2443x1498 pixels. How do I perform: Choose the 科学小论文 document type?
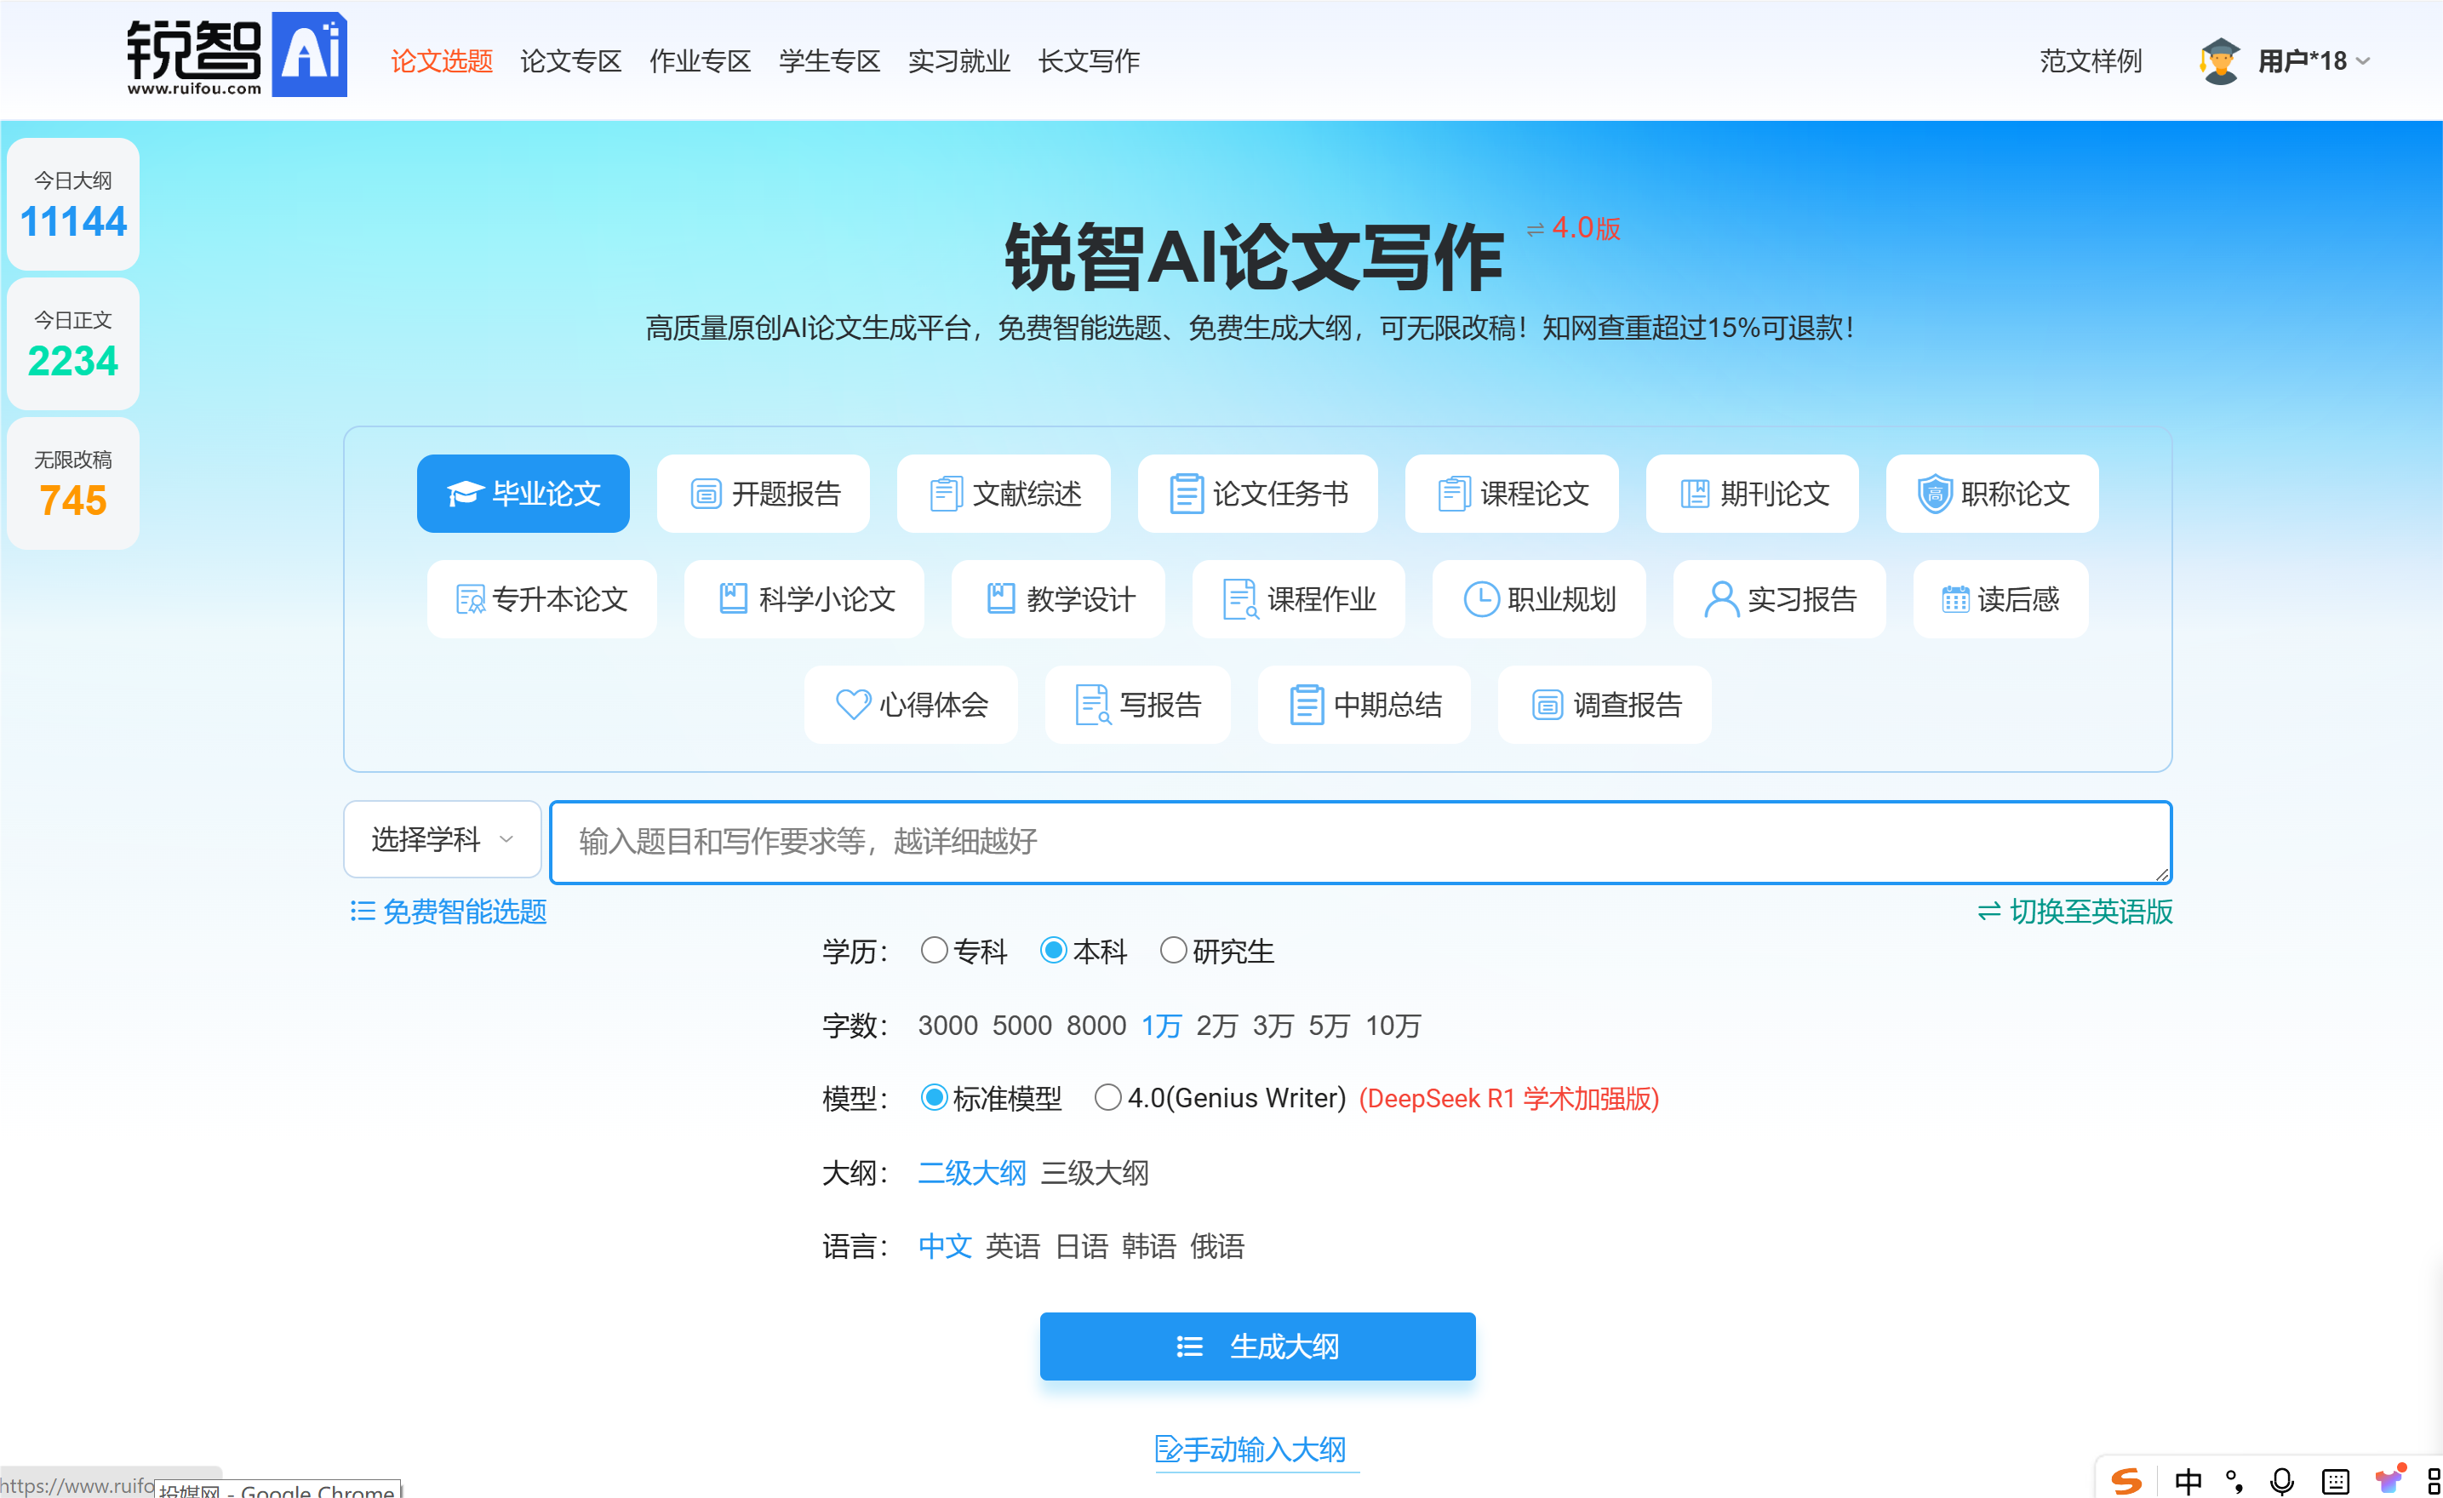point(804,599)
